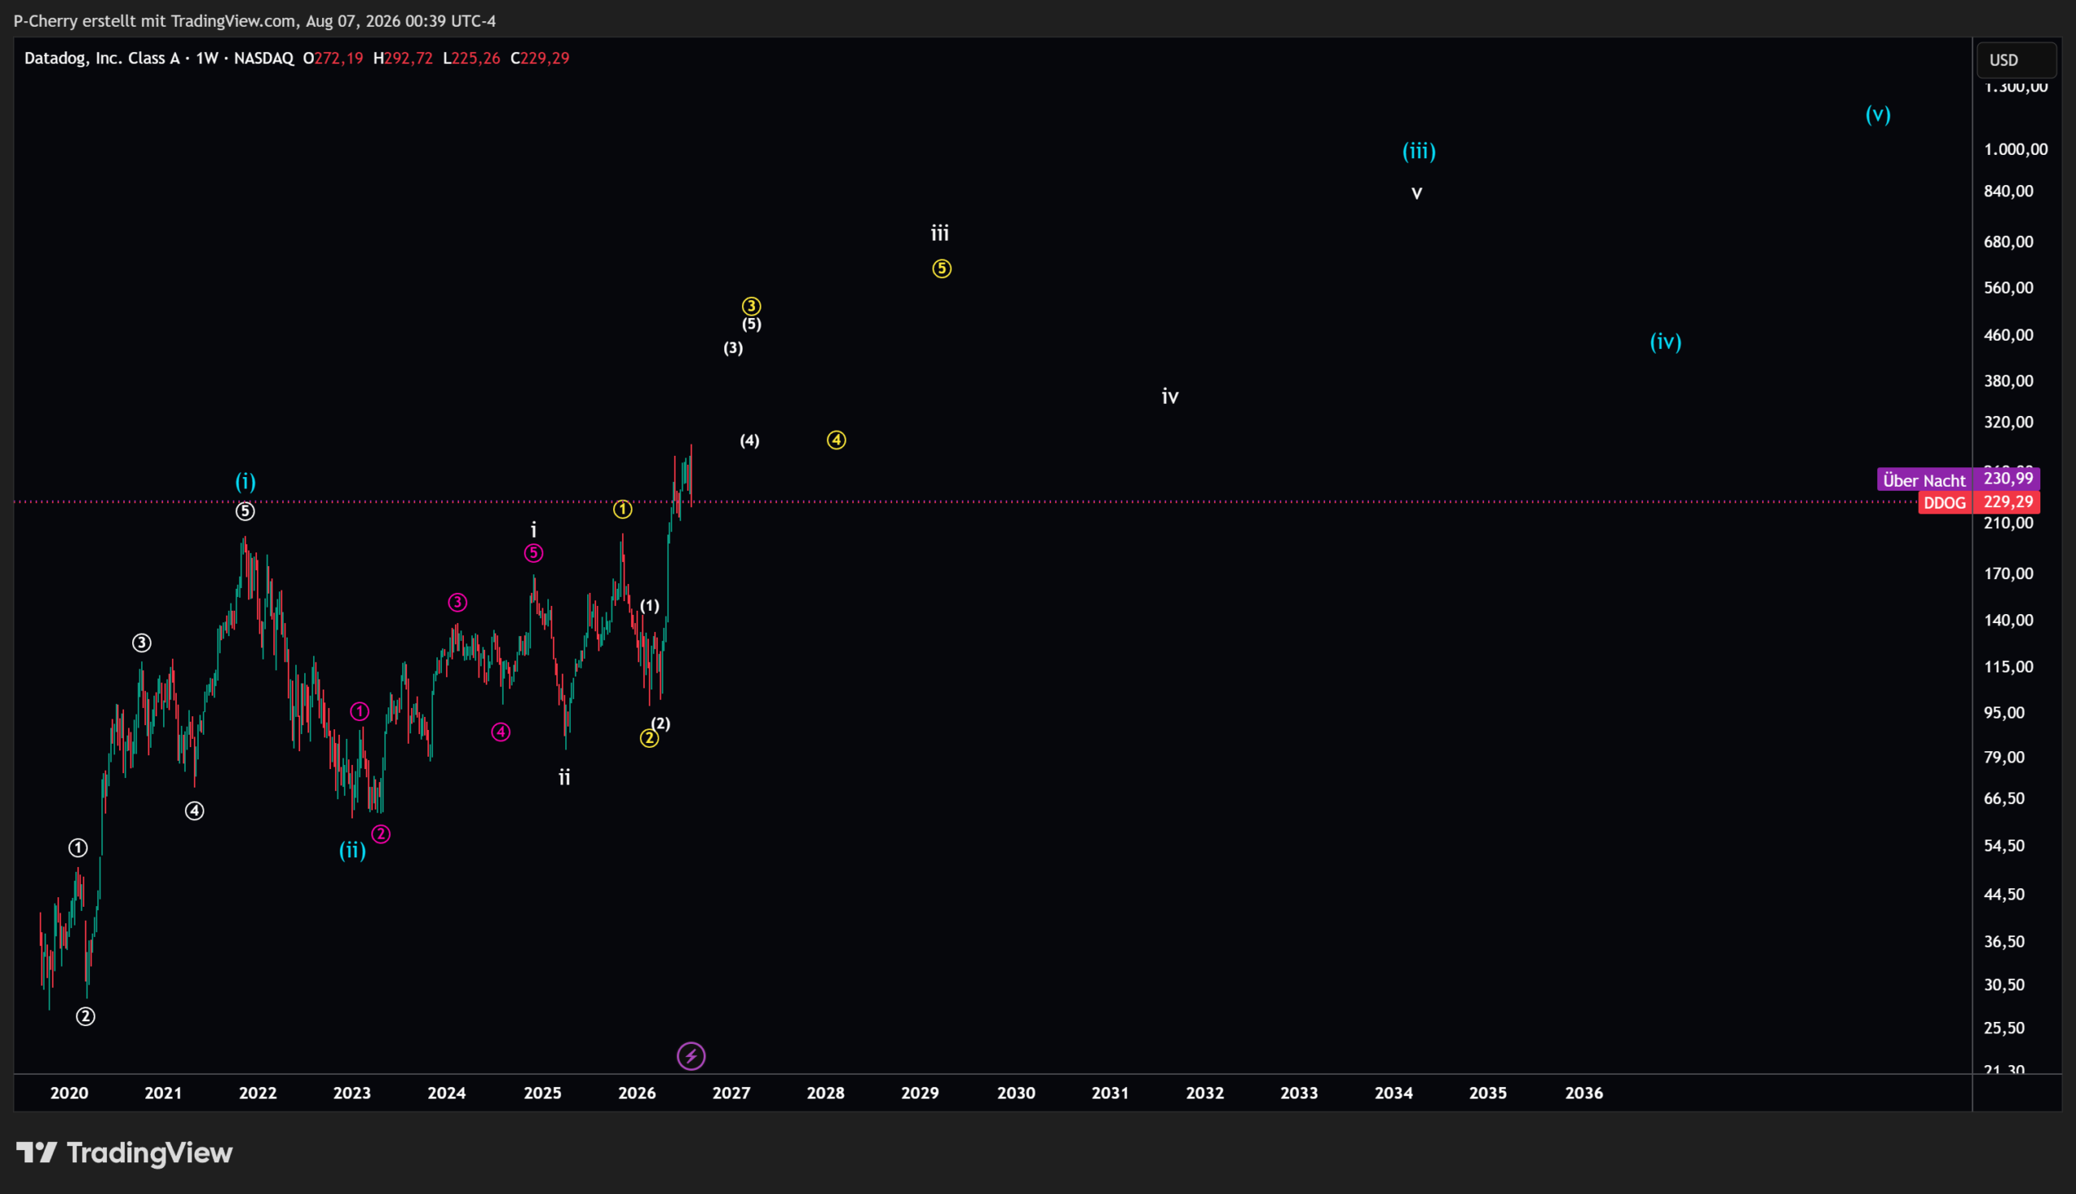This screenshot has height=1194, width=2076.
Task: Click the pink circled 3 wave label
Action: click(457, 603)
